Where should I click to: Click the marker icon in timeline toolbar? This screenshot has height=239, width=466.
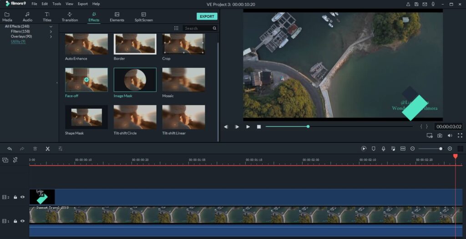tap(374, 149)
